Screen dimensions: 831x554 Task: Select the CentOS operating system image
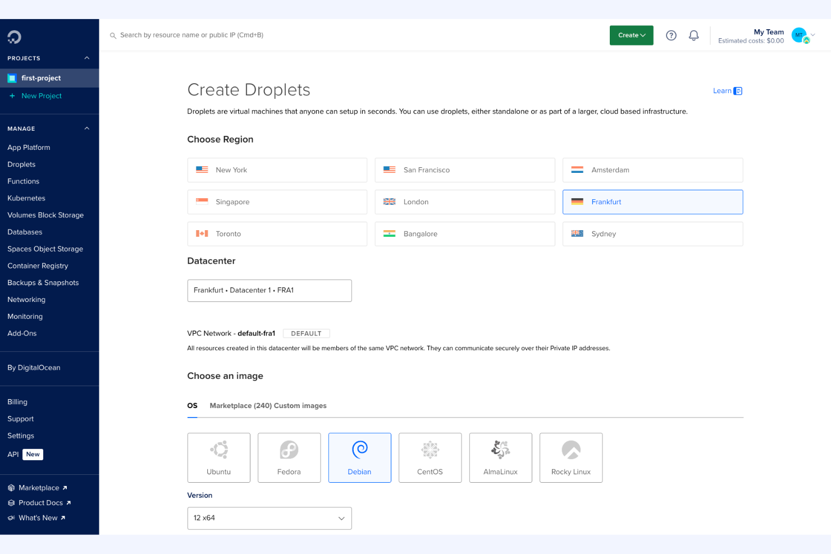click(430, 457)
